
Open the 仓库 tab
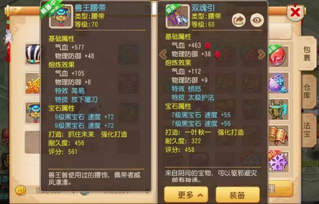307,91
